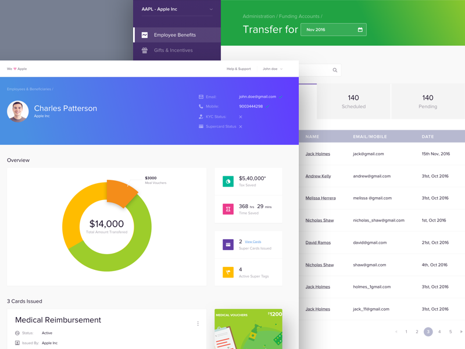Open Jack Holmes name link

[317, 154]
